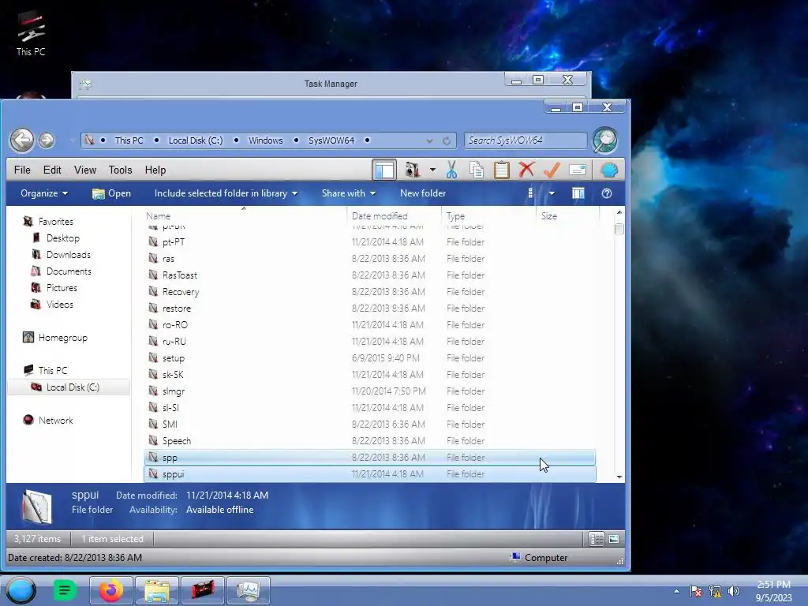The height and width of the screenshot is (606, 808).
Task: Toggle the preview pane button
Action: (x=578, y=193)
